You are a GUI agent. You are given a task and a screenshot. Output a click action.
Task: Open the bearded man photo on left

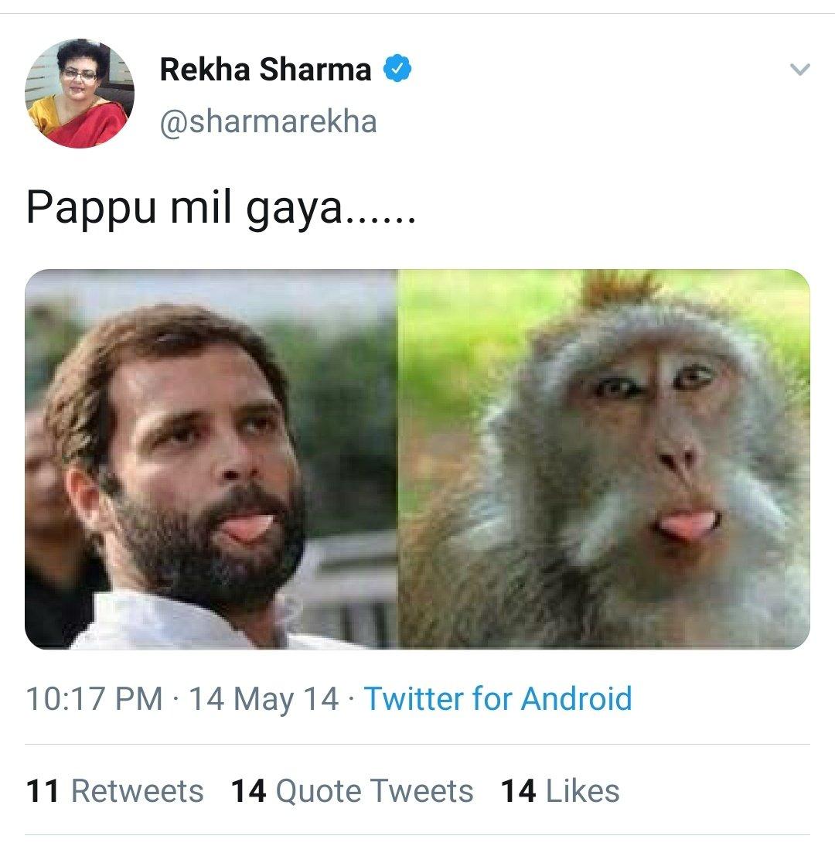[211, 459]
